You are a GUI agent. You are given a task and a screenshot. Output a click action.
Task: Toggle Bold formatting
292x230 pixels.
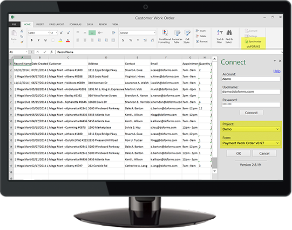[31, 40]
